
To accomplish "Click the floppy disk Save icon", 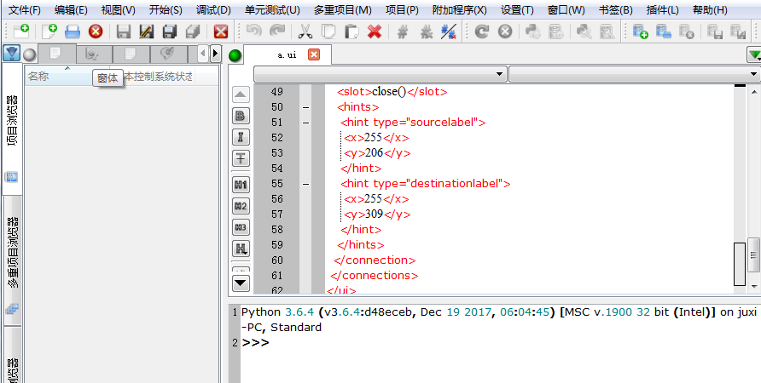I will point(124,31).
